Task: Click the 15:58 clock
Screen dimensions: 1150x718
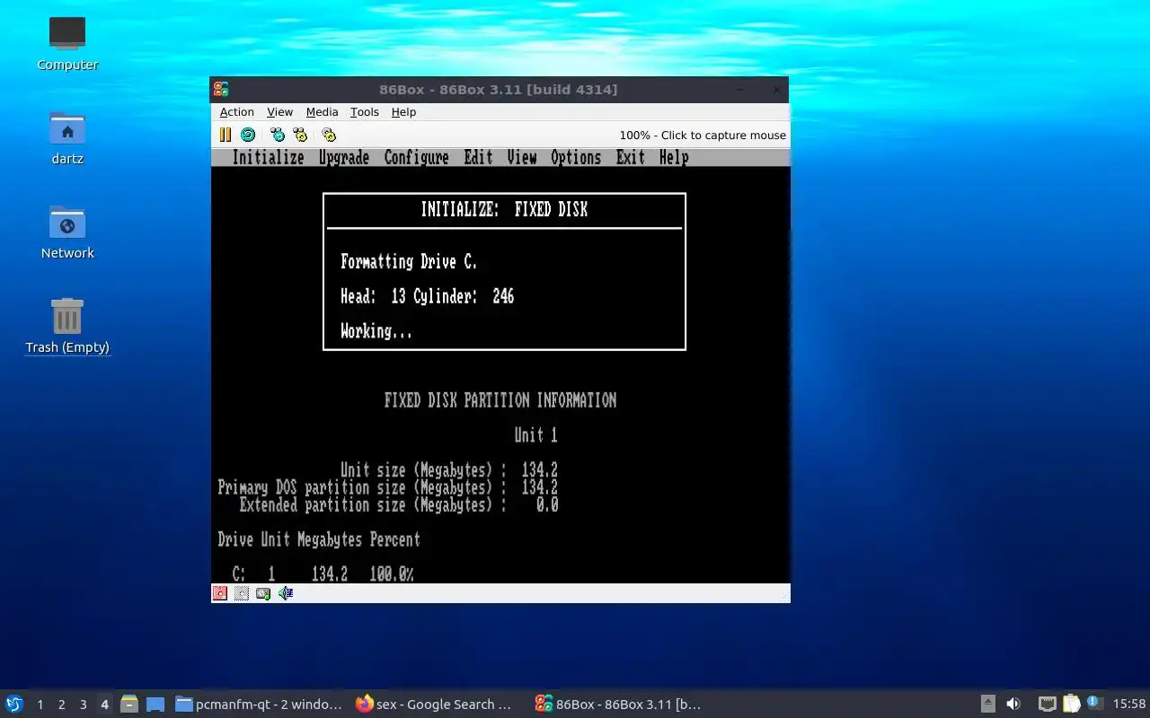Action: coord(1129,705)
